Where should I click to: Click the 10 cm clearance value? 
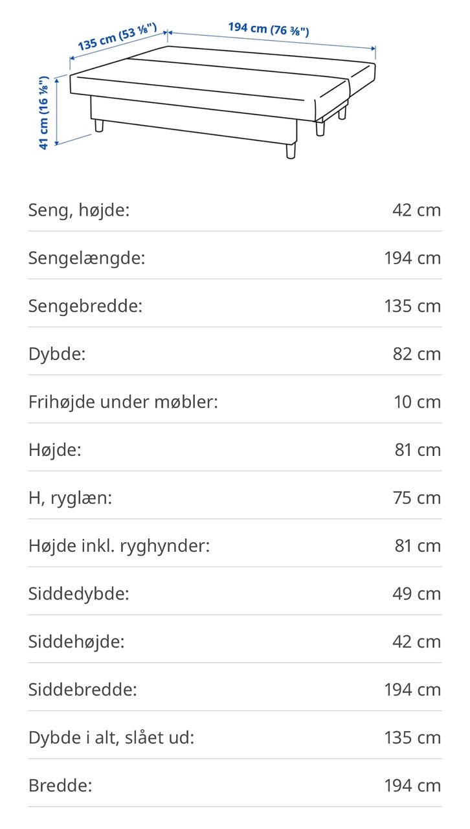click(x=418, y=402)
